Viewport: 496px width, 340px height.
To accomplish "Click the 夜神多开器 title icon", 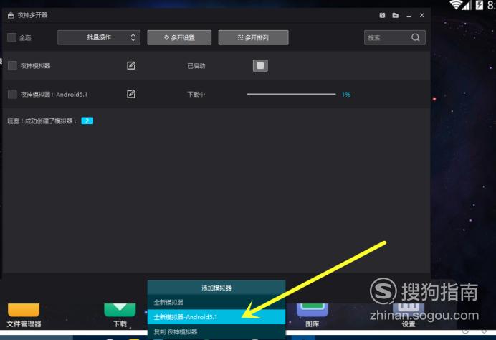I will point(11,15).
